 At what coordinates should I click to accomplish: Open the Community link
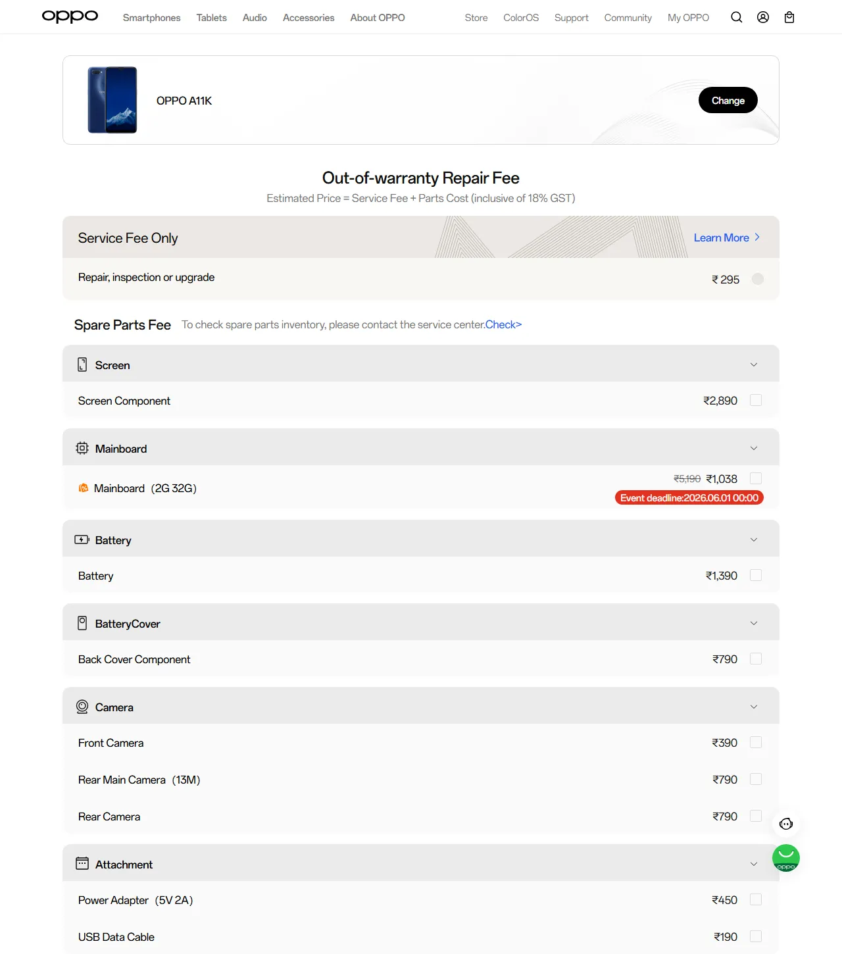click(628, 18)
